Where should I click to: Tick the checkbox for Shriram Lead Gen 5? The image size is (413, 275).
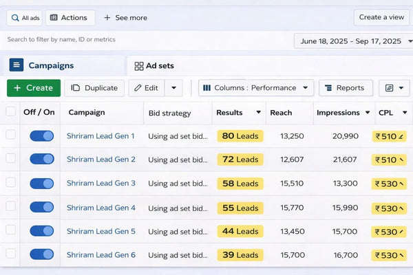(x=10, y=230)
